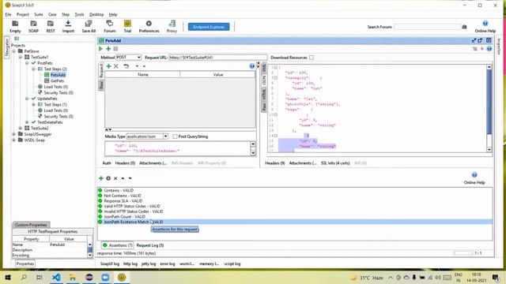This screenshot has height=284, width=506.
Task: Click the gray stop request square
Action: (115, 49)
